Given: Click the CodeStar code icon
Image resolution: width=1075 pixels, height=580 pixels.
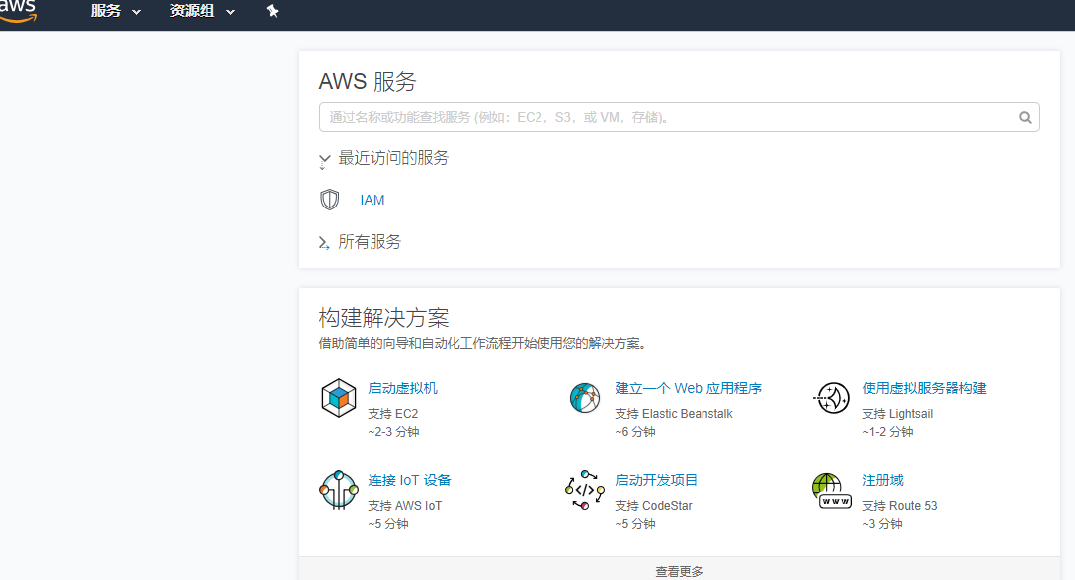Looking at the screenshot, I should 585,489.
